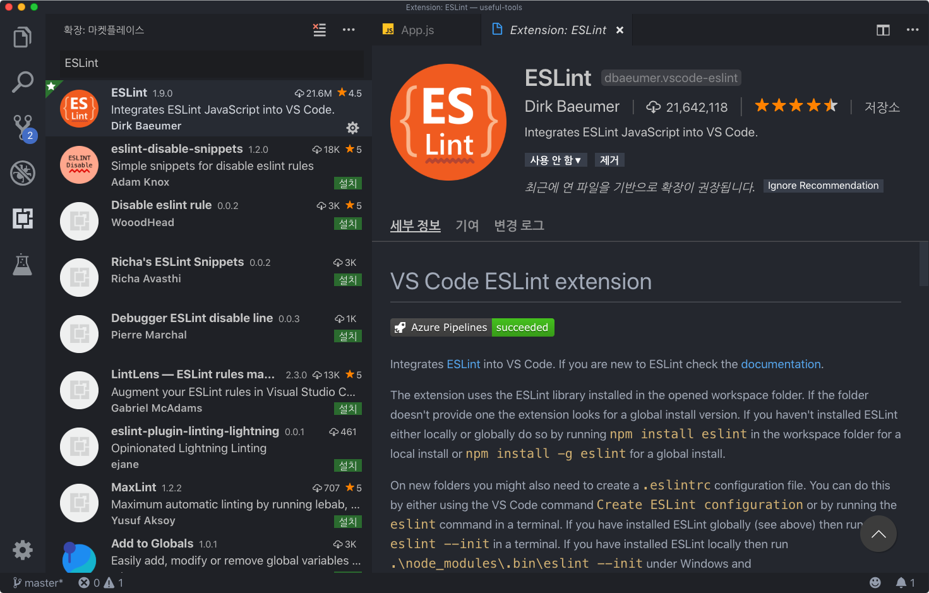Install the LintLens extension

pos(348,409)
